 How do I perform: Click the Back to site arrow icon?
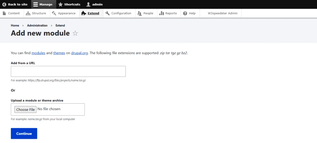[4, 4]
